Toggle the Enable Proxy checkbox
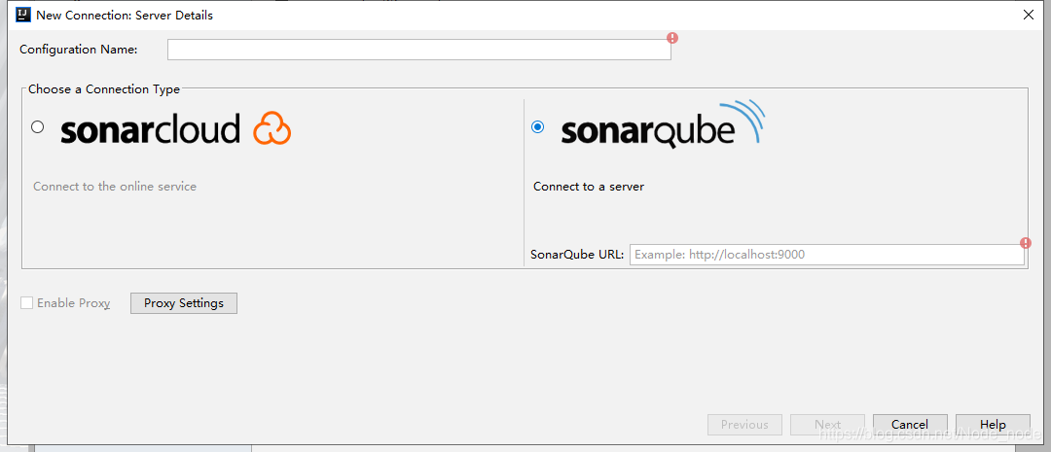Viewport: 1051px width, 452px height. (x=27, y=303)
